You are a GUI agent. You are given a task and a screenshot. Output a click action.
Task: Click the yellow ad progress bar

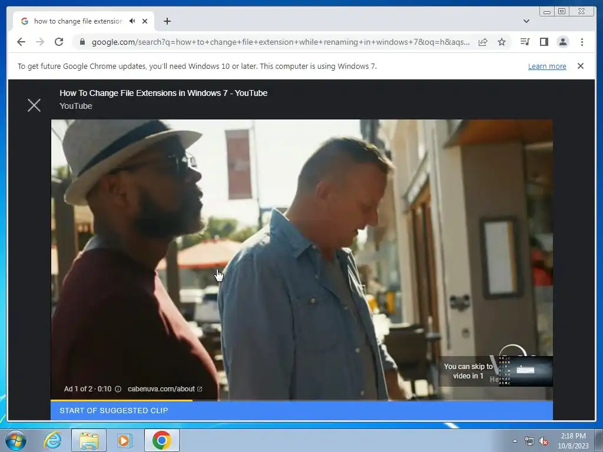pyautogui.click(x=121, y=400)
